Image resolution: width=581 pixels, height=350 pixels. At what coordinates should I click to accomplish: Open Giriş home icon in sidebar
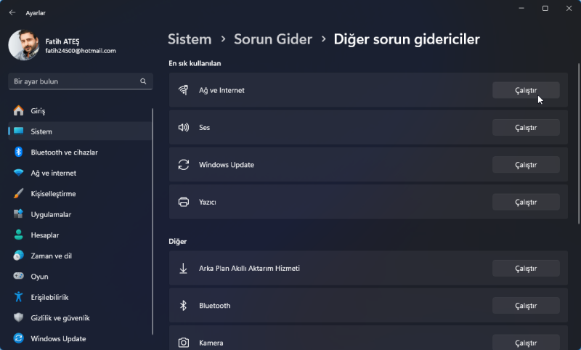(x=18, y=110)
